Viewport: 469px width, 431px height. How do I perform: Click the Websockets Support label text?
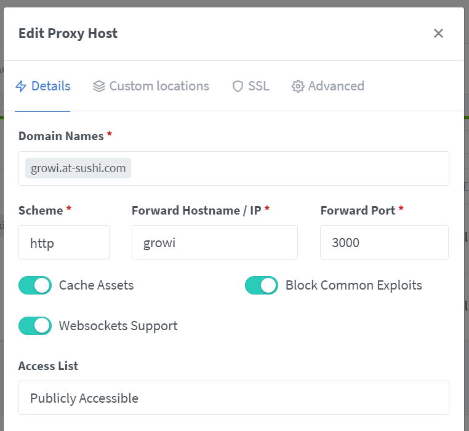tap(118, 326)
